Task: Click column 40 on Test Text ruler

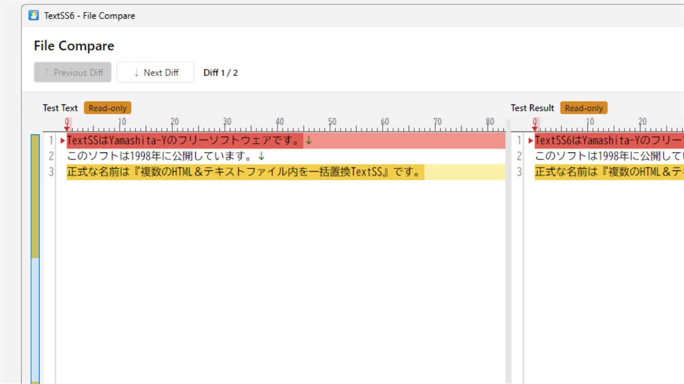Action: tap(279, 122)
